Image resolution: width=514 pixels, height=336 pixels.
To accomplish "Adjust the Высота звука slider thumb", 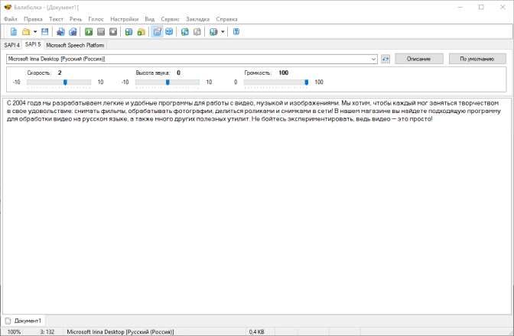I will tap(168, 82).
